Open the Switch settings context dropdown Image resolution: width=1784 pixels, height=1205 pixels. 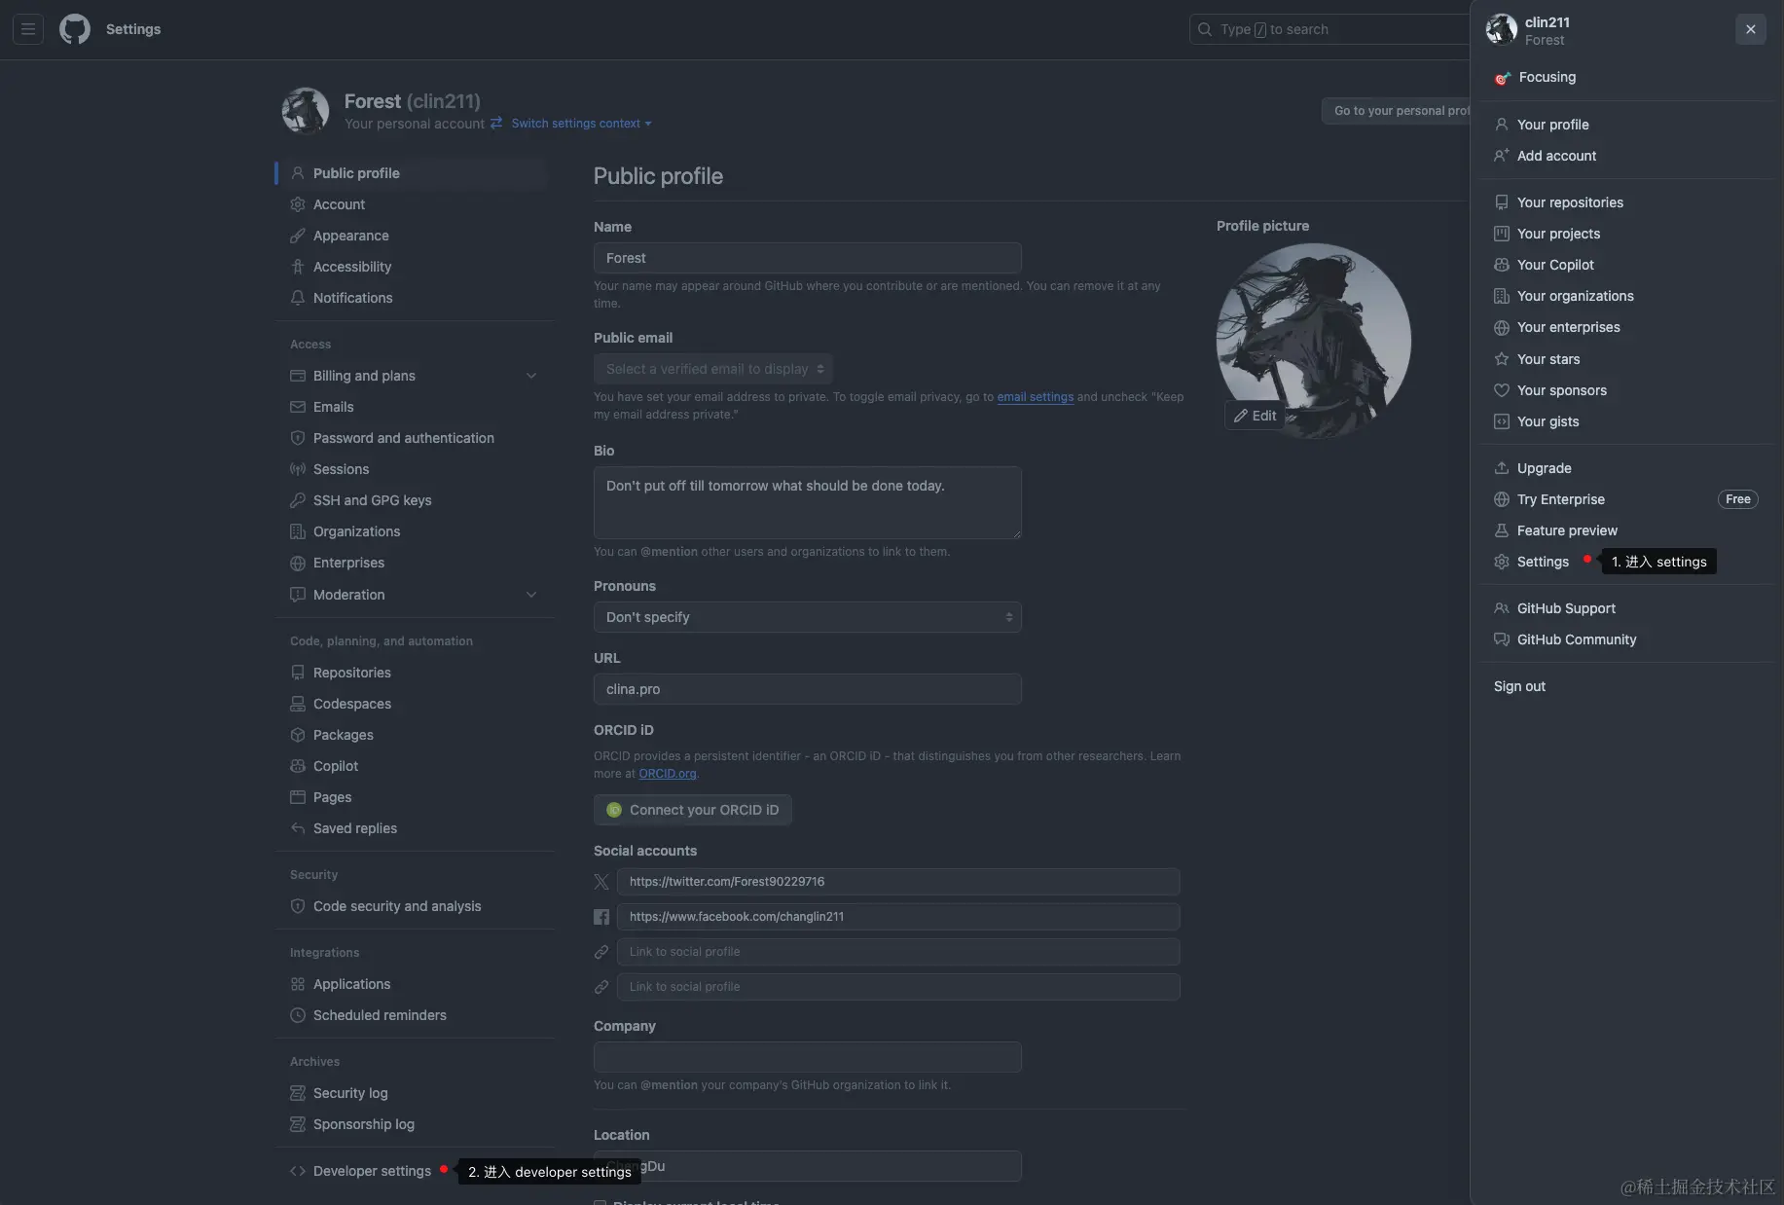[x=581, y=124]
